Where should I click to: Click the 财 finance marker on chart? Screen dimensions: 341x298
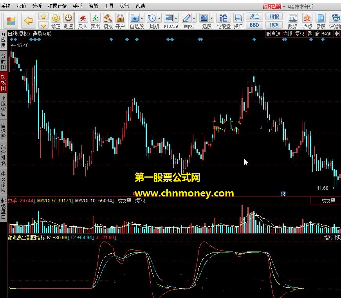coord(283,193)
